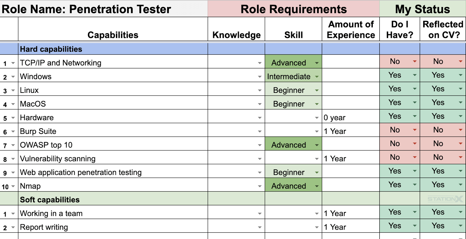466x239 pixels.
Task: Expand Knowledge dropdown for Linux row
Action: pos(260,91)
